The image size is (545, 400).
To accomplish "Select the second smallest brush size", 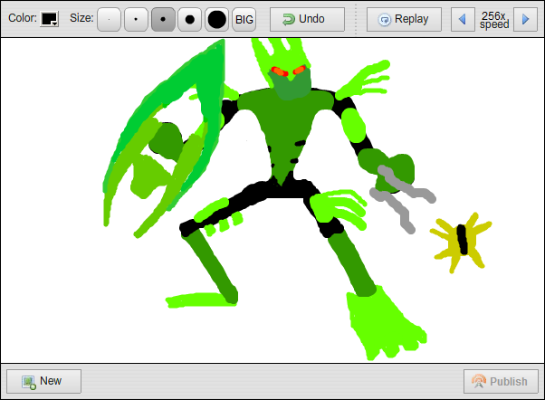I will click(x=136, y=20).
